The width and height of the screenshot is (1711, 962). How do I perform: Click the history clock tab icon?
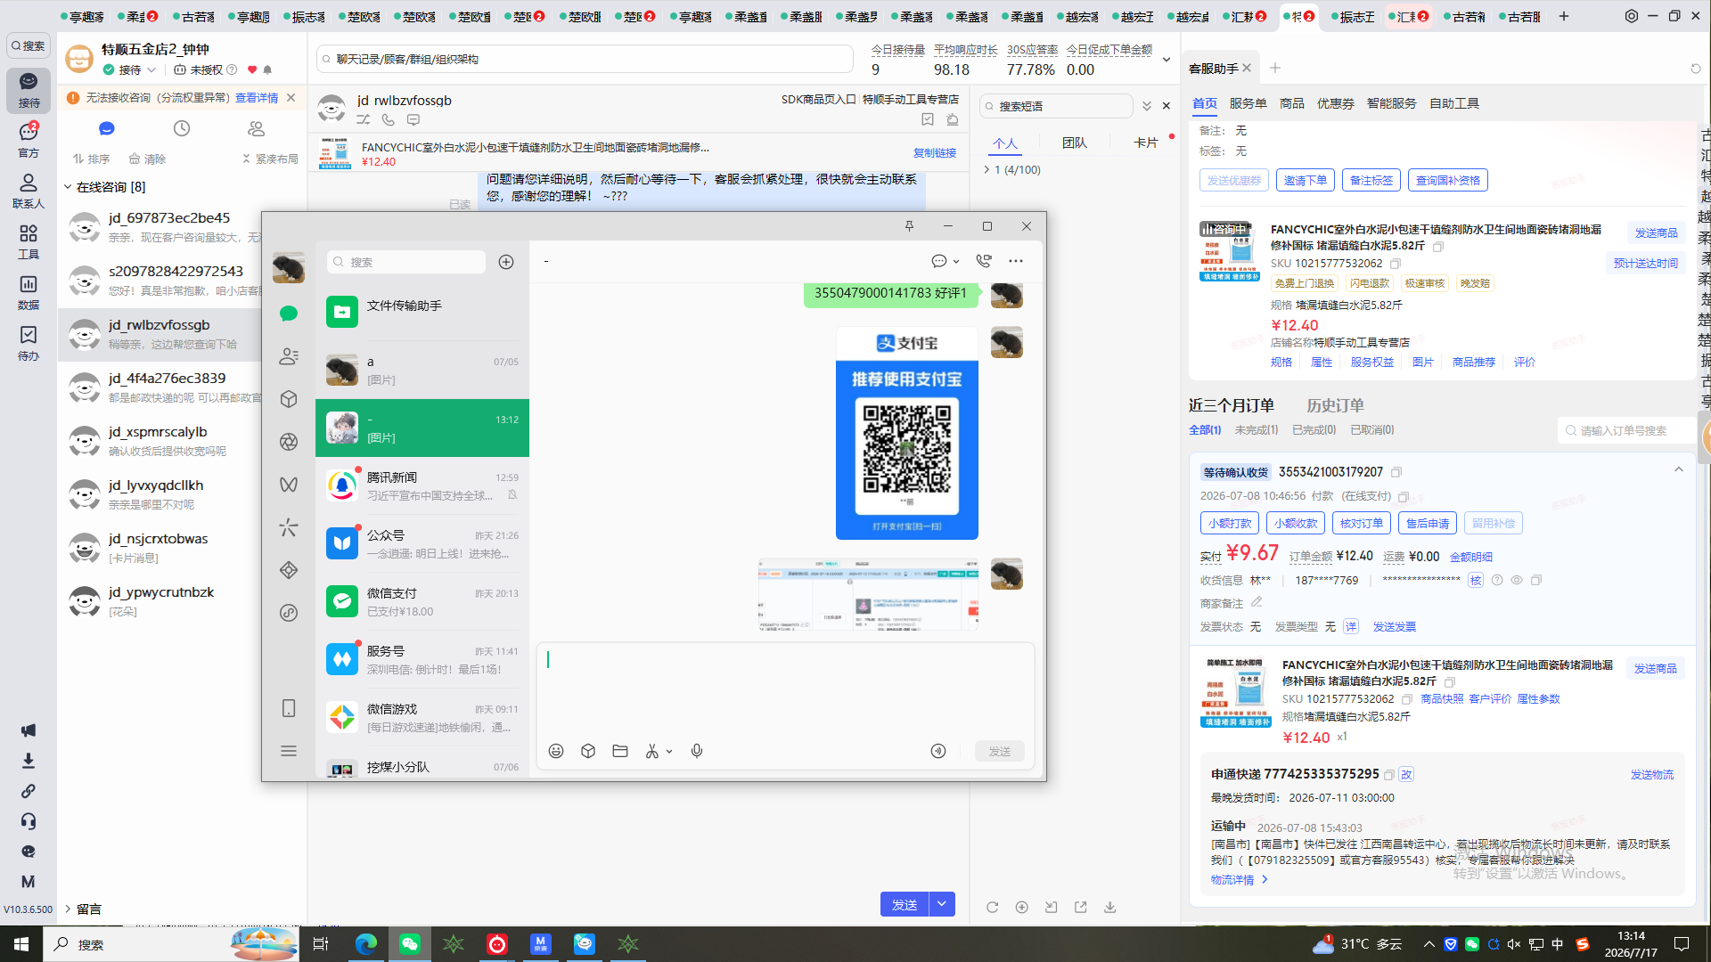tap(182, 129)
